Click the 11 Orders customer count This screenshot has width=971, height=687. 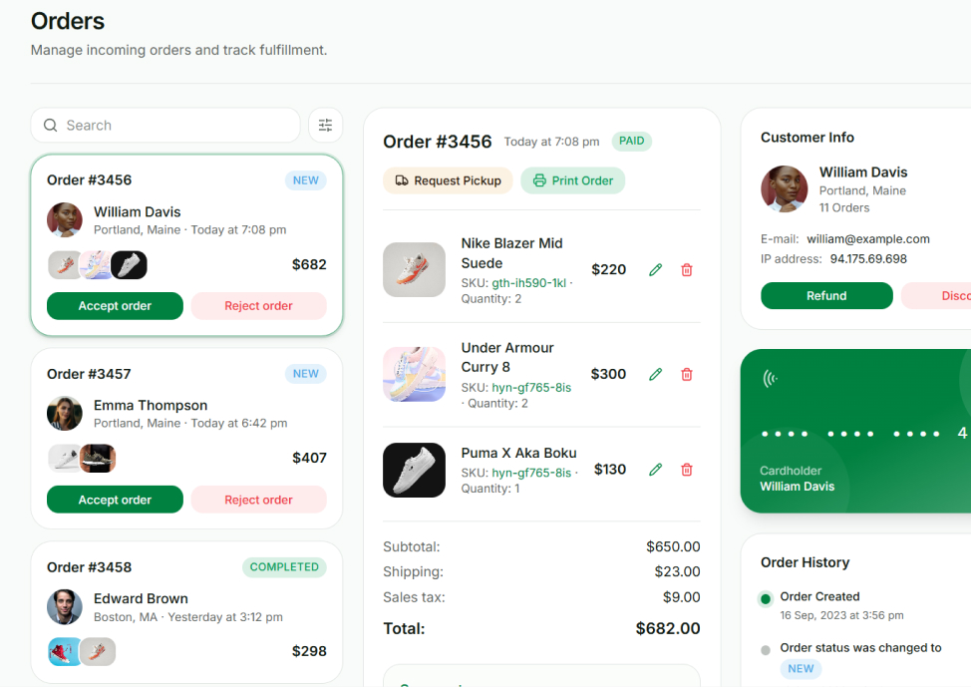point(844,207)
